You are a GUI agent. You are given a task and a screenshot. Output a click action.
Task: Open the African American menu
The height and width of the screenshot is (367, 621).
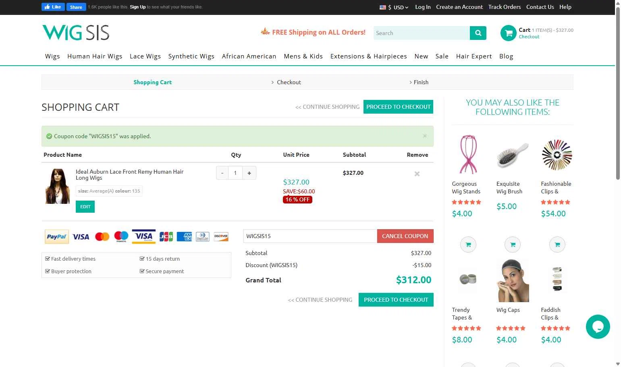click(249, 56)
